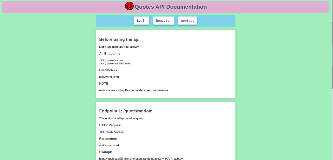Screen dimensions: 333x160
Task: Open the contact page
Action: pos(188,20)
